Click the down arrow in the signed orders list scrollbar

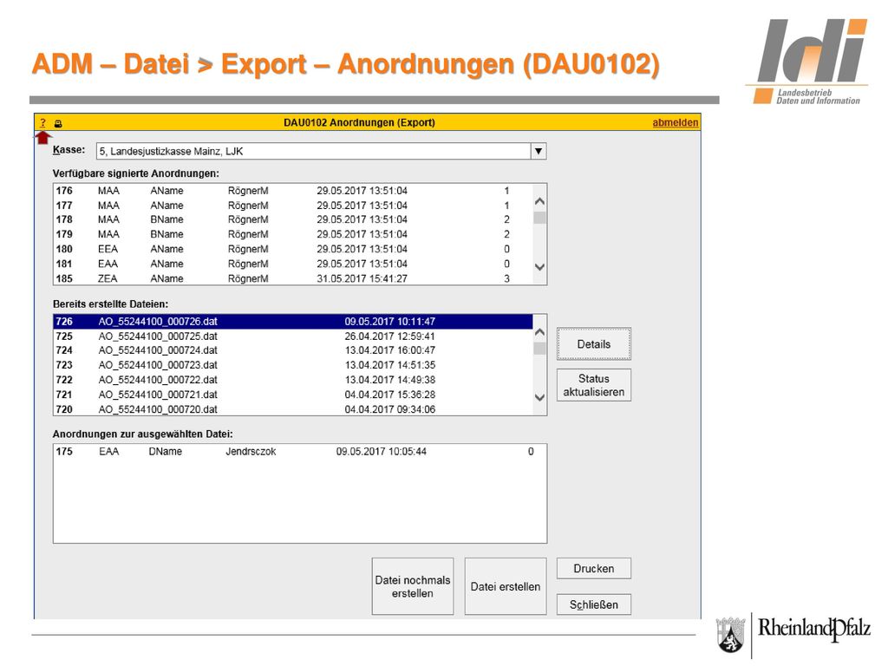coord(539,267)
